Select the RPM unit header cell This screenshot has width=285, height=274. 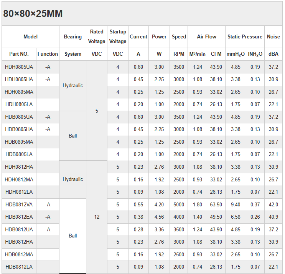click(x=179, y=54)
